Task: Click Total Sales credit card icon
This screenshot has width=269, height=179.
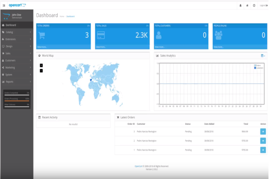Action: [x=101, y=35]
